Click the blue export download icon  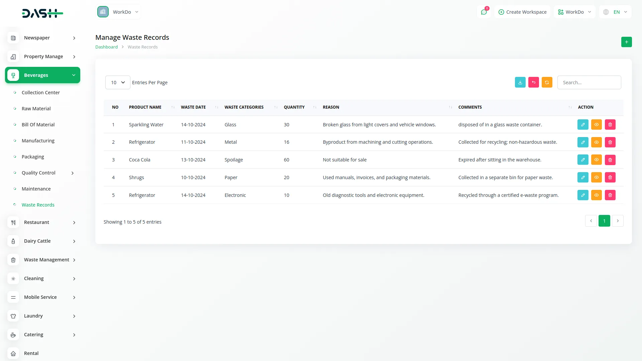(x=520, y=83)
